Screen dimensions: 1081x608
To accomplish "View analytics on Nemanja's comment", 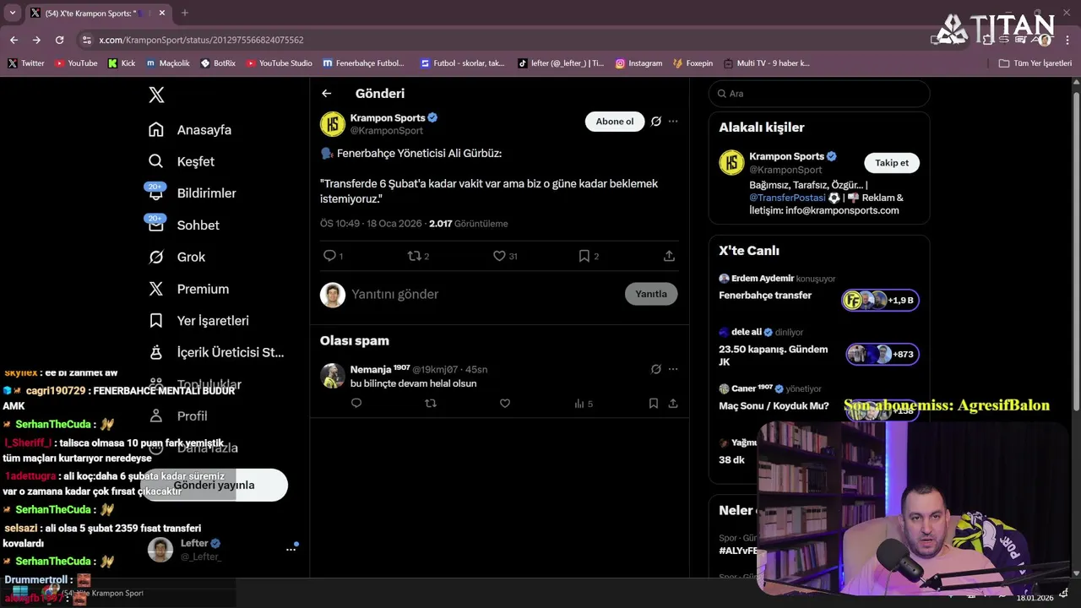I will pyautogui.click(x=583, y=404).
